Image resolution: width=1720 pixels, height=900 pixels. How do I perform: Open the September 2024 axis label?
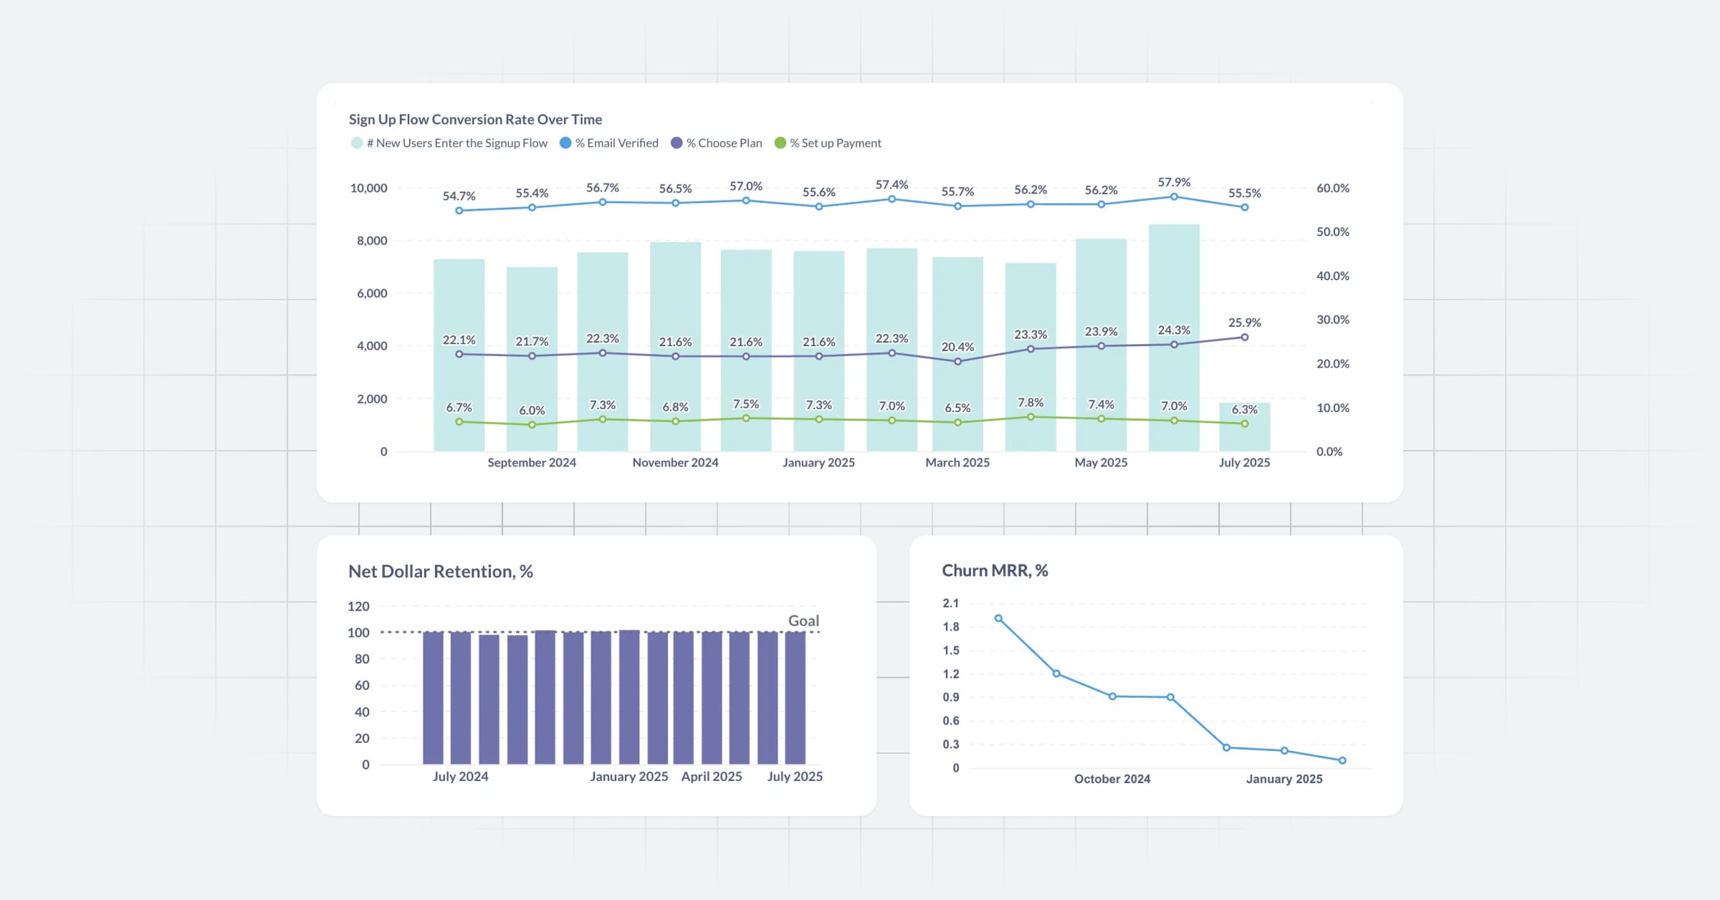tap(532, 462)
